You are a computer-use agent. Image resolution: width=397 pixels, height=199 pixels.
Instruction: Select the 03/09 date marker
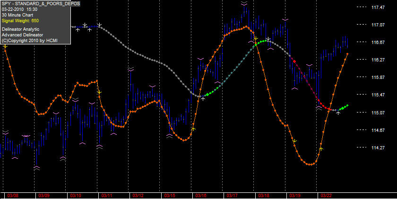pos(43,196)
